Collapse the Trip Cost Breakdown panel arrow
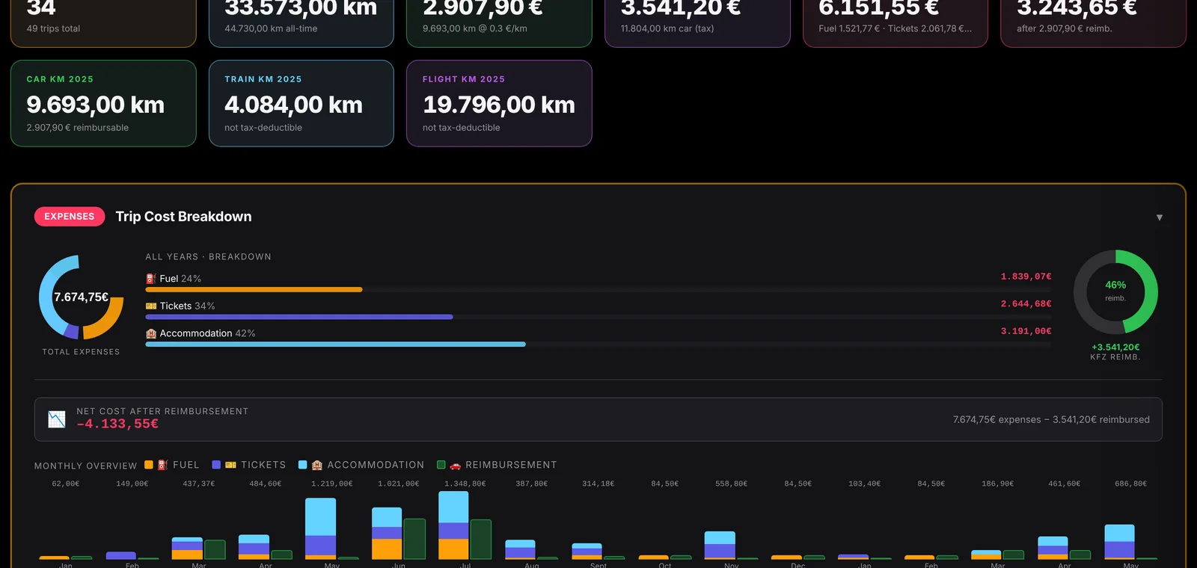Image resolution: width=1197 pixels, height=568 pixels. pyautogui.click(x=1160, y=217)
